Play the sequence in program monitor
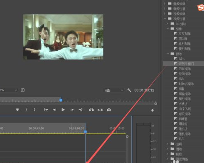204x163 pixels. pos(63,110)
